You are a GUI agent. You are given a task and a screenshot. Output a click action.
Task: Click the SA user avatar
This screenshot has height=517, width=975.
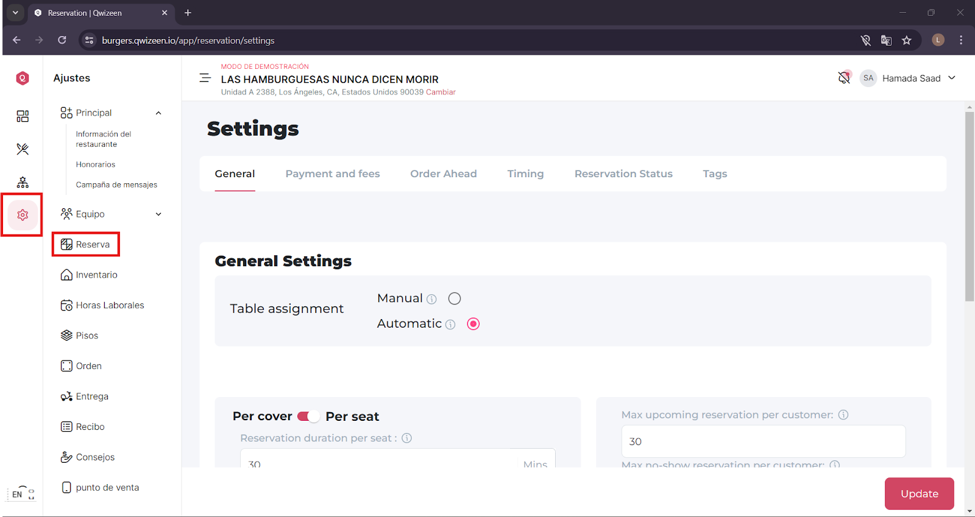click(868, 78)
